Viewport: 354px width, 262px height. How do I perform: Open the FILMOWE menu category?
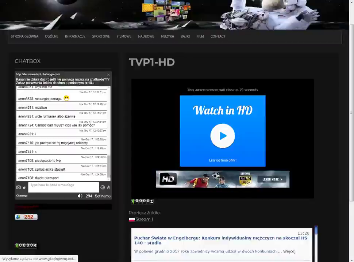124,36
